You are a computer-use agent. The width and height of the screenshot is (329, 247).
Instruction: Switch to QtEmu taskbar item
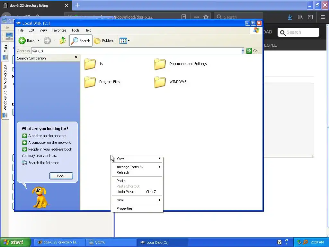[111, 242]
